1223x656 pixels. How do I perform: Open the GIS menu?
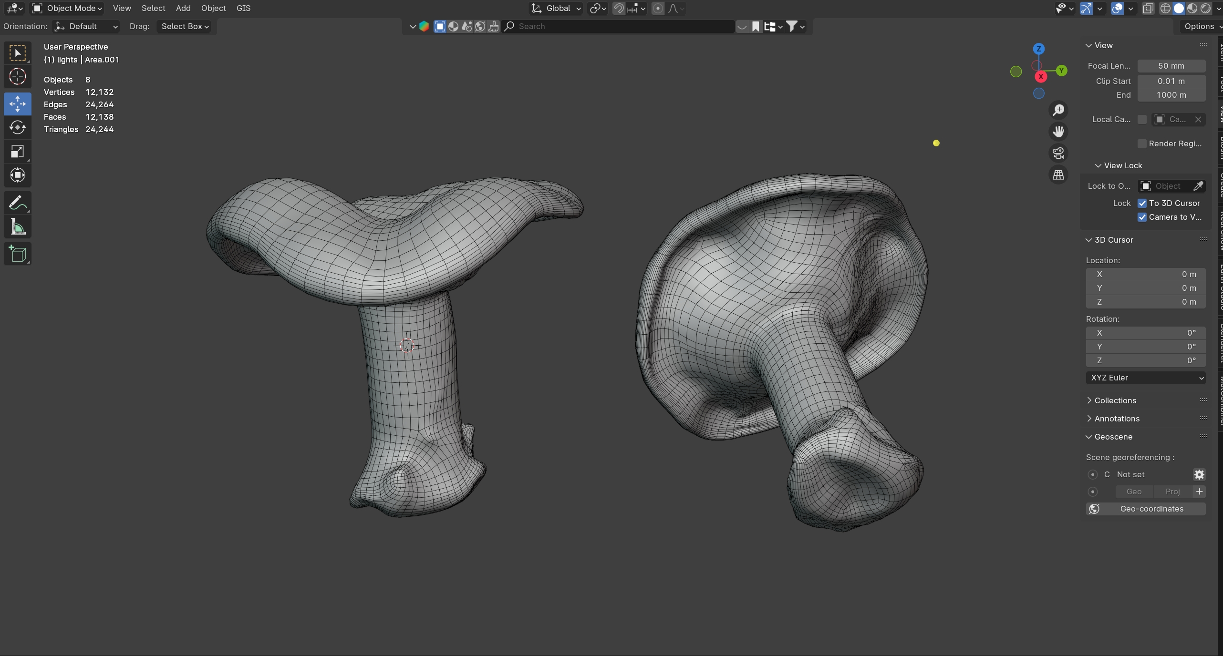243,8
